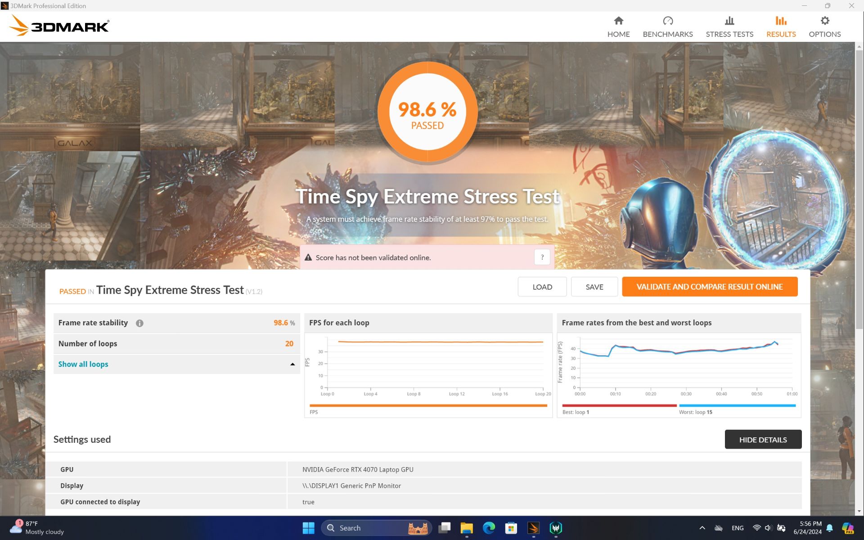Click the Generic PnP Monitor display value
This screenshot has width=864, height=540.
351,486
